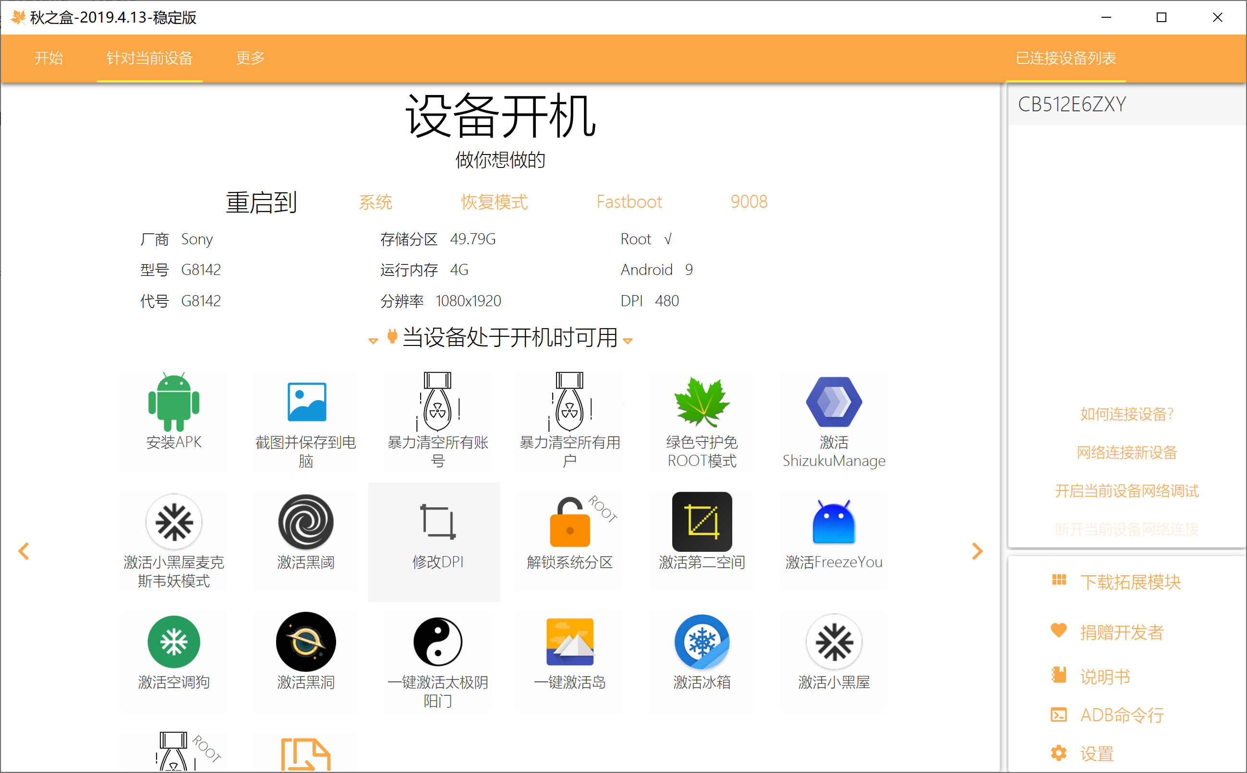Viewport: 1247px width, 773px height.
Task: Click 激活冰箱 blue snowflake icon
Action: click(702, 642)
